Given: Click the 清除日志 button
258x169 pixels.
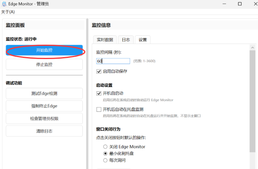Looking at the screenshot, I should [x=44, y=131].
